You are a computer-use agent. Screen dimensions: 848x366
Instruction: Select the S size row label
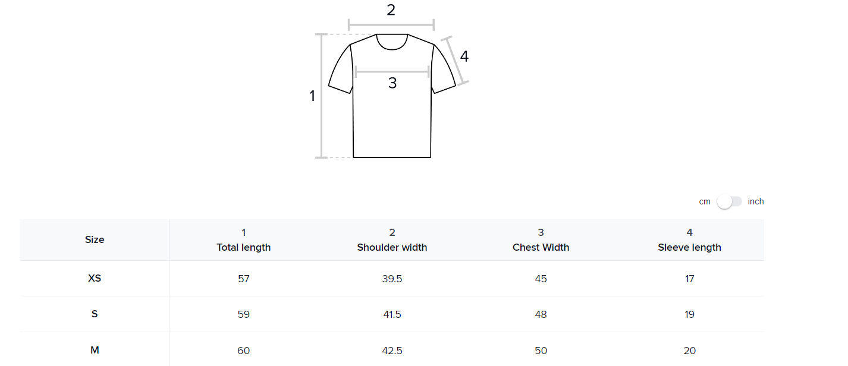(x=95, y=314)
